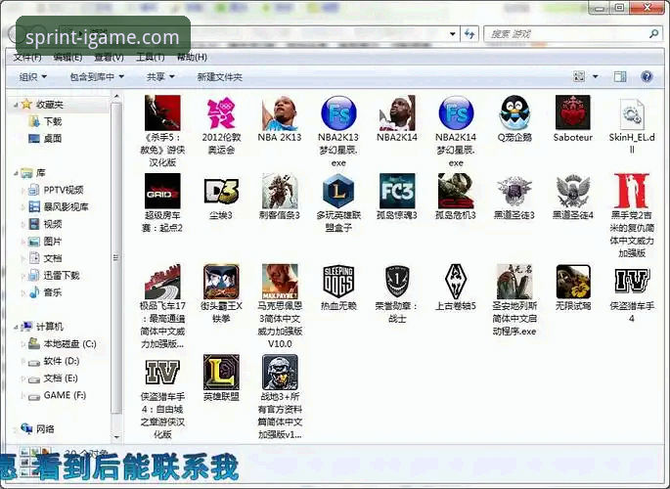Open the 共享 dropdown
This screenshot has width=670, height=489.
tap(160, 77)
